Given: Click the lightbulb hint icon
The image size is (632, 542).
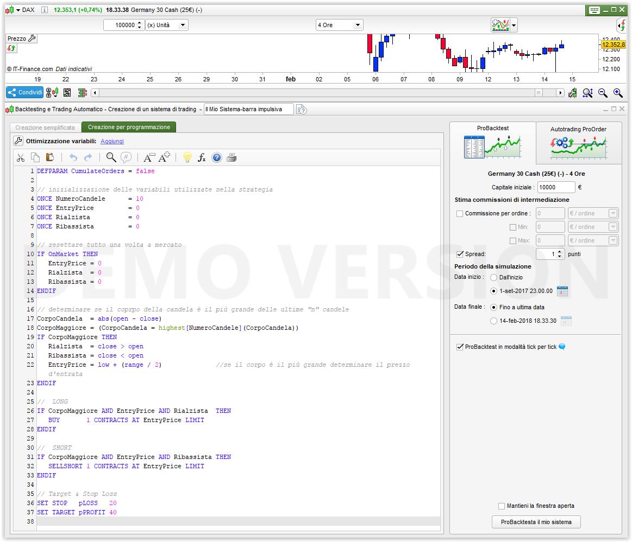Looking at the screenshot, I should click(x=187, y=157).
